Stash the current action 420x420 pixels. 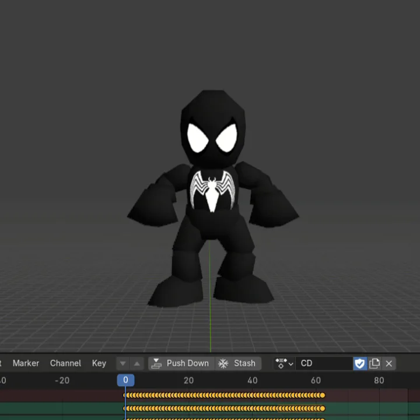238,363
